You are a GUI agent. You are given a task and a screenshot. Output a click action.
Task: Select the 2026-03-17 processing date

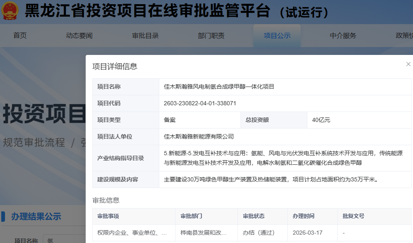click(x=308, y=233)
